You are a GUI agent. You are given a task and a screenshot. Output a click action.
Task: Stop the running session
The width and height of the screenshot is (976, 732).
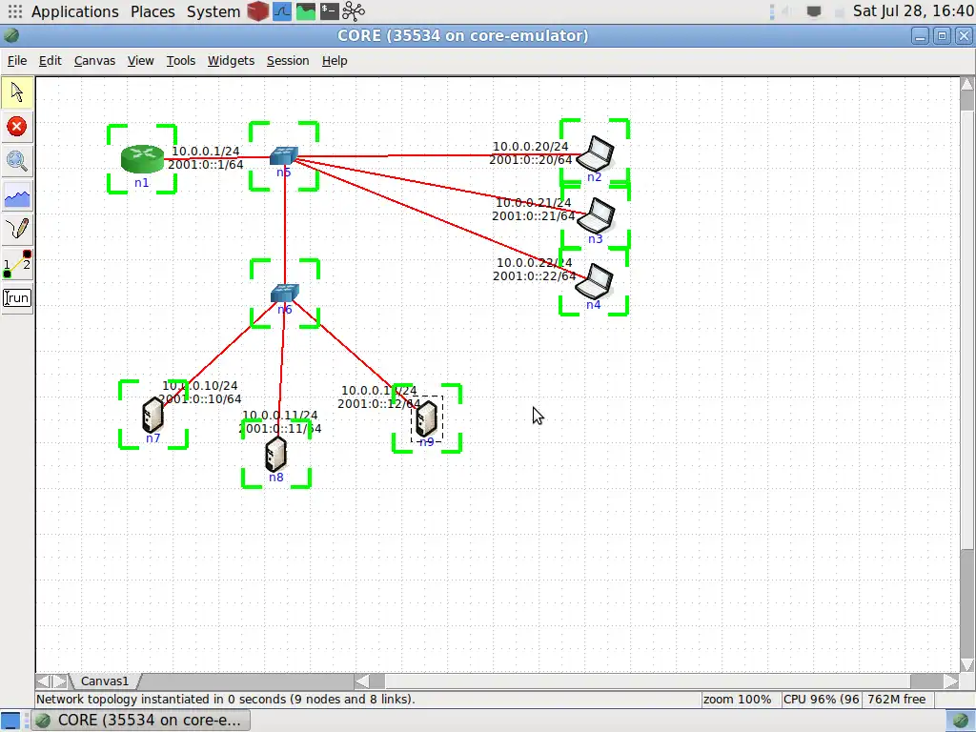tap(16, 126)
